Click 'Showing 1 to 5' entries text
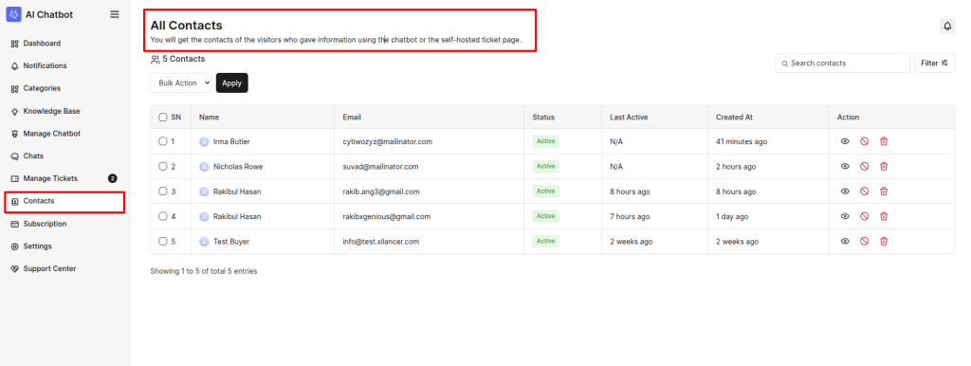971x366 pixels. click(203, 271)
